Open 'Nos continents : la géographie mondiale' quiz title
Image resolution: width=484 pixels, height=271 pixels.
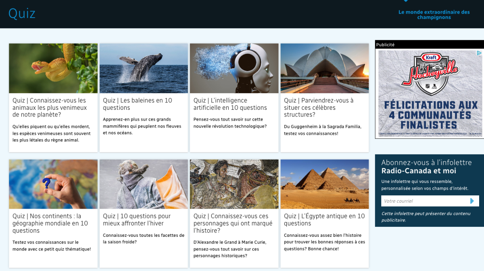(50, 223)
